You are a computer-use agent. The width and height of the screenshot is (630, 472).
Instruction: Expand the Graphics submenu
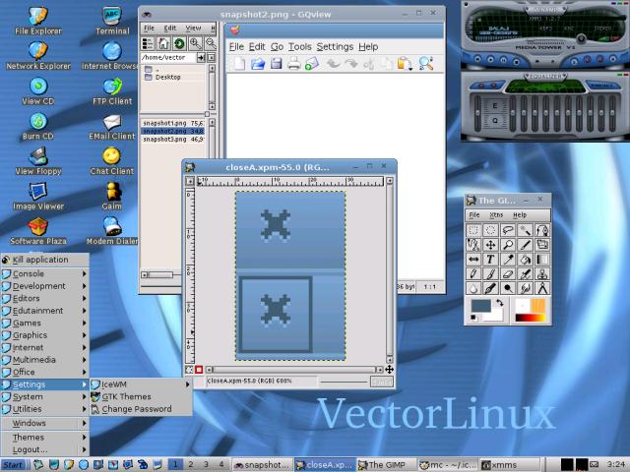pyautogui.click(x=44, y=335)
